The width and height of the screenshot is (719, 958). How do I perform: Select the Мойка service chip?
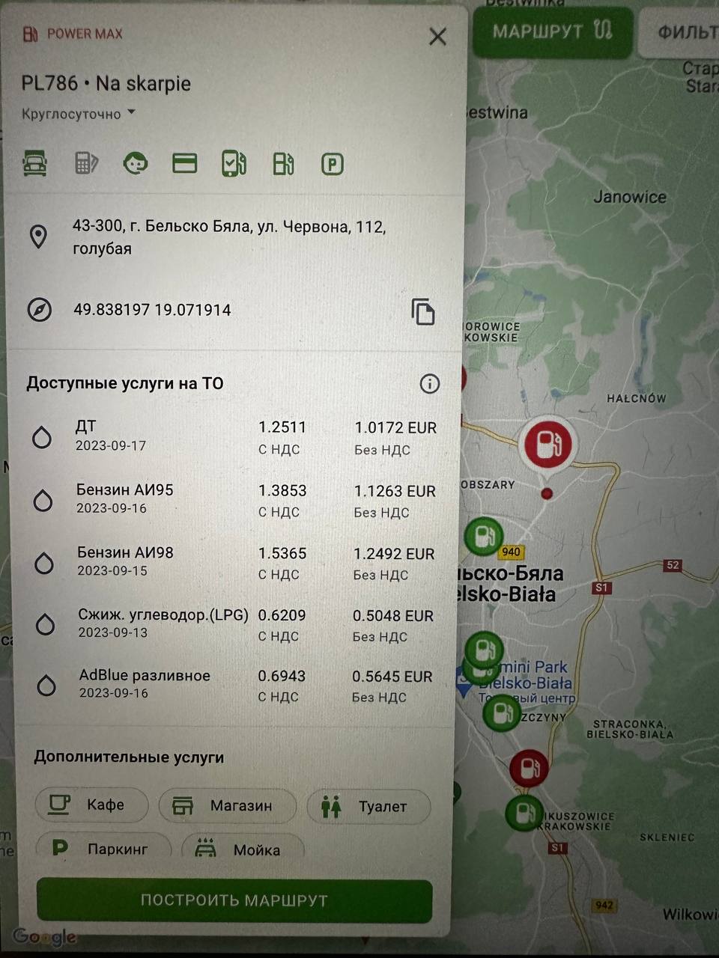click(242, 850)
